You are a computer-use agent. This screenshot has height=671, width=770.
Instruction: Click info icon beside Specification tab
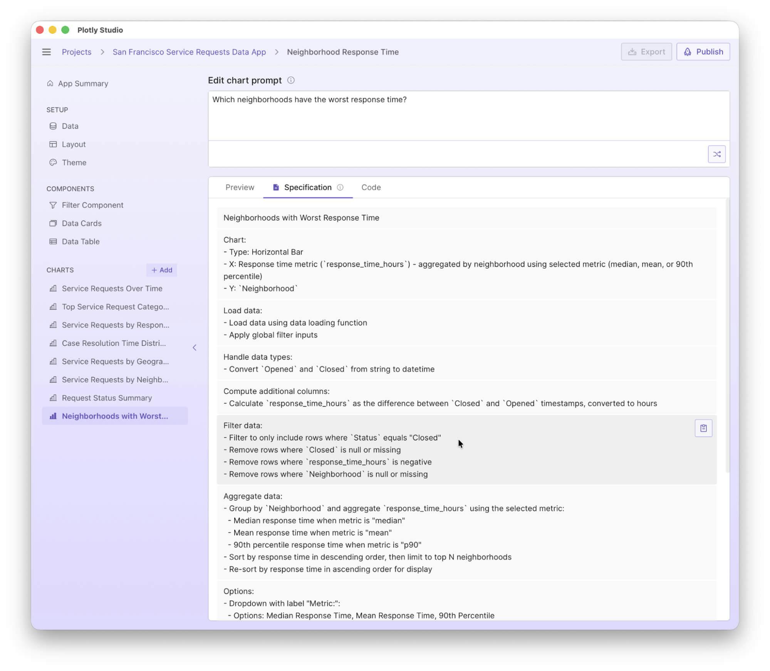[340, 187]
